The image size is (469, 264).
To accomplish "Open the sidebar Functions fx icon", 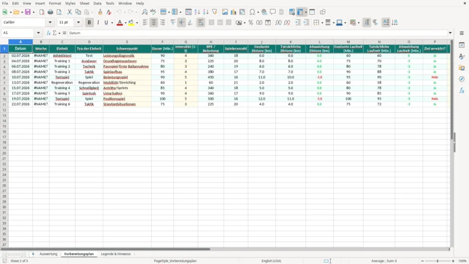I will point(462,90).
